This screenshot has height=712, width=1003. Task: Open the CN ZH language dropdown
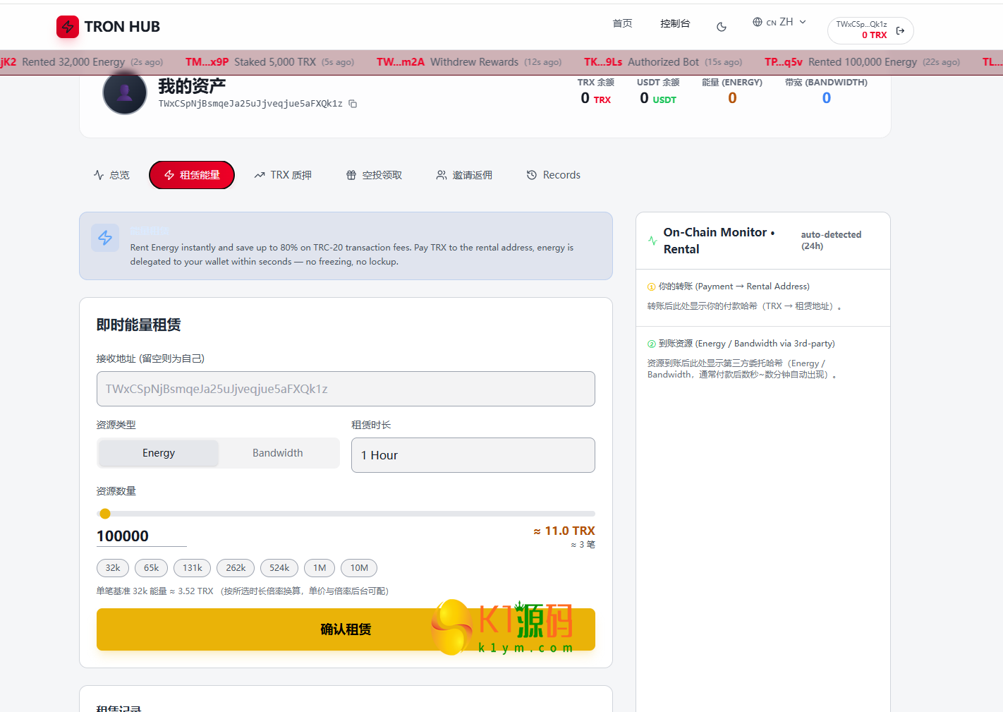pyautogui.click(x=779, y=22)
